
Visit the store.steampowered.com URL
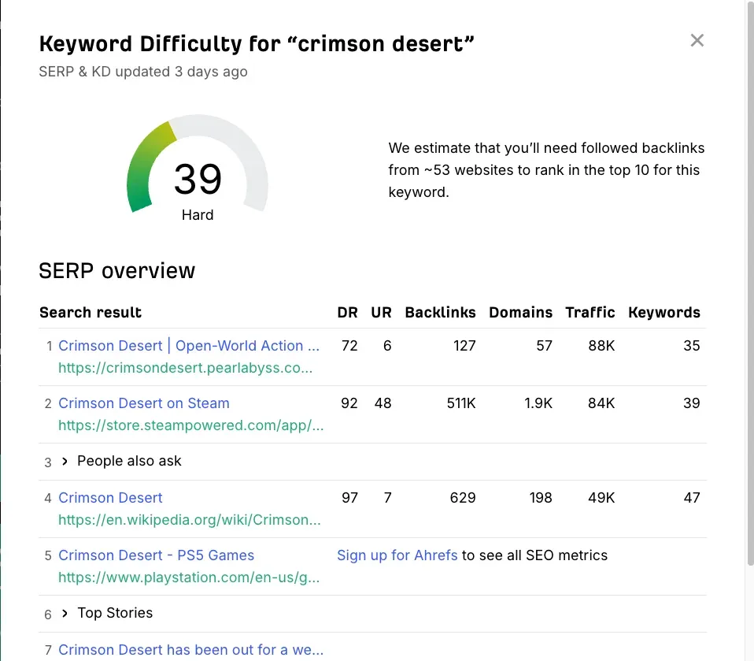click(x=191, y=425)
